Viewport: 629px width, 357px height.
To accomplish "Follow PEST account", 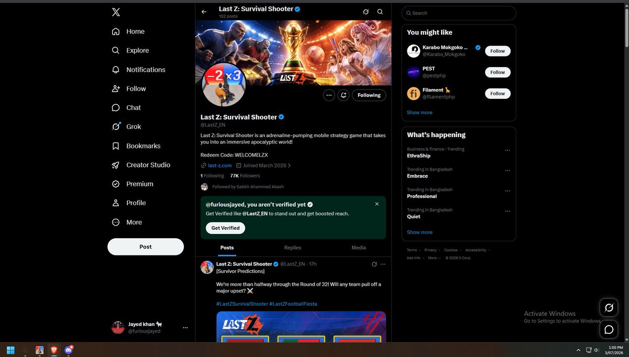I will pos(497,72).
